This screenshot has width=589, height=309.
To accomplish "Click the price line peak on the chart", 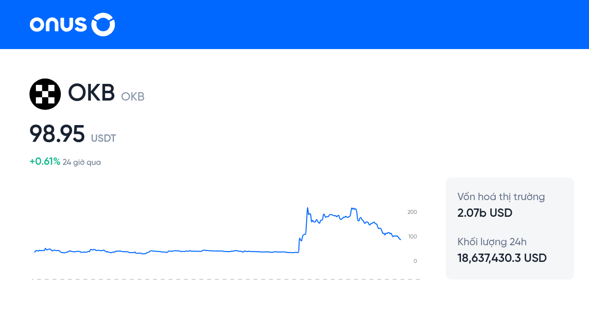I will (307, 208).
